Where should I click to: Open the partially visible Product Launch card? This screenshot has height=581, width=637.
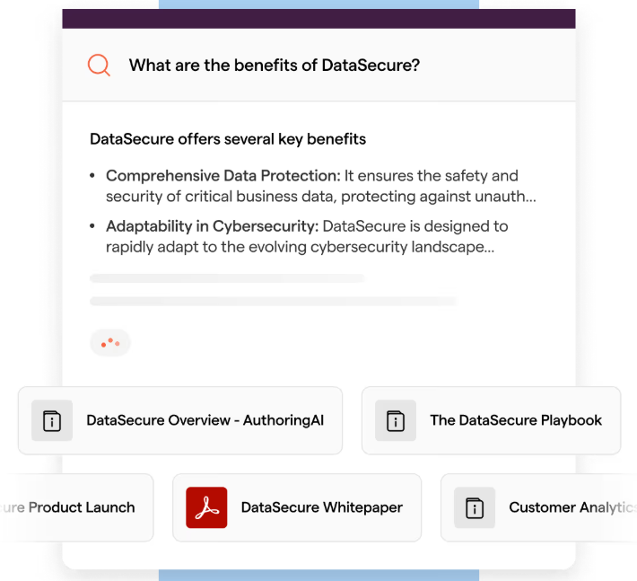tap(77, 507)
